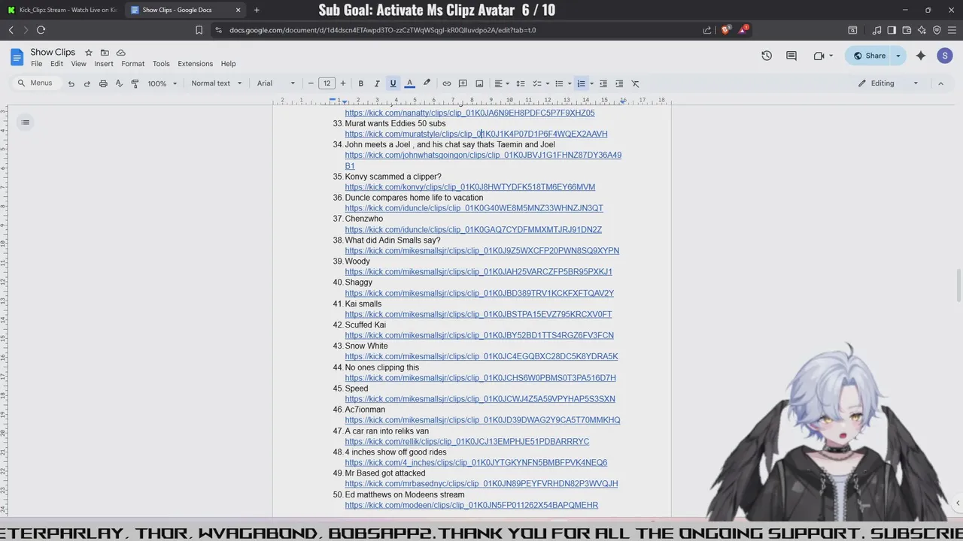Open Brave wallet icon

click(907, 30)
